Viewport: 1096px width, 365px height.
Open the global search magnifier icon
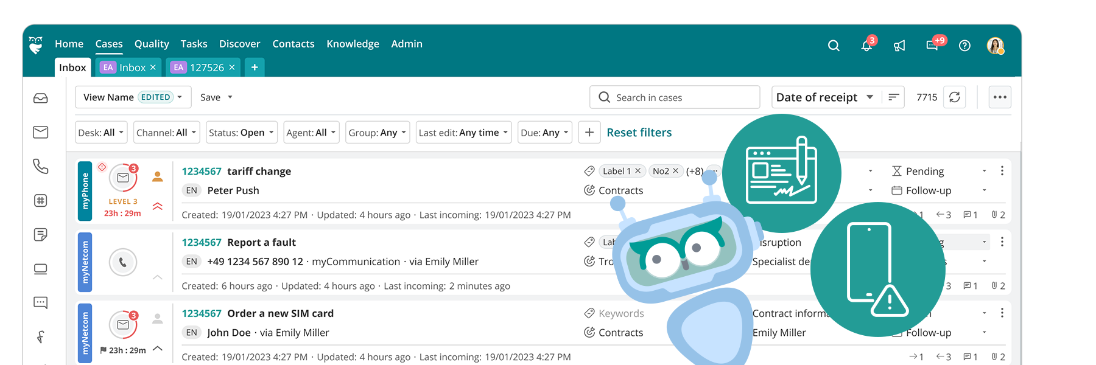click(834, 46)
